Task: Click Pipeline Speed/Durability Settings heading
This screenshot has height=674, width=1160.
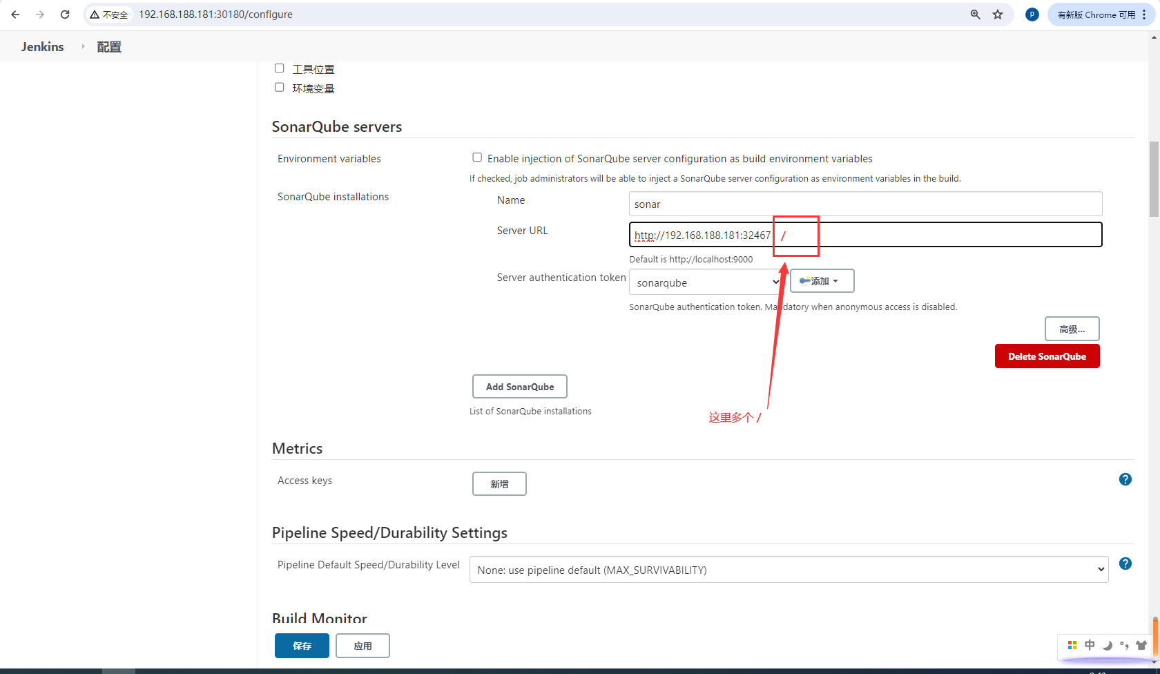Action: tap(389, 532)
